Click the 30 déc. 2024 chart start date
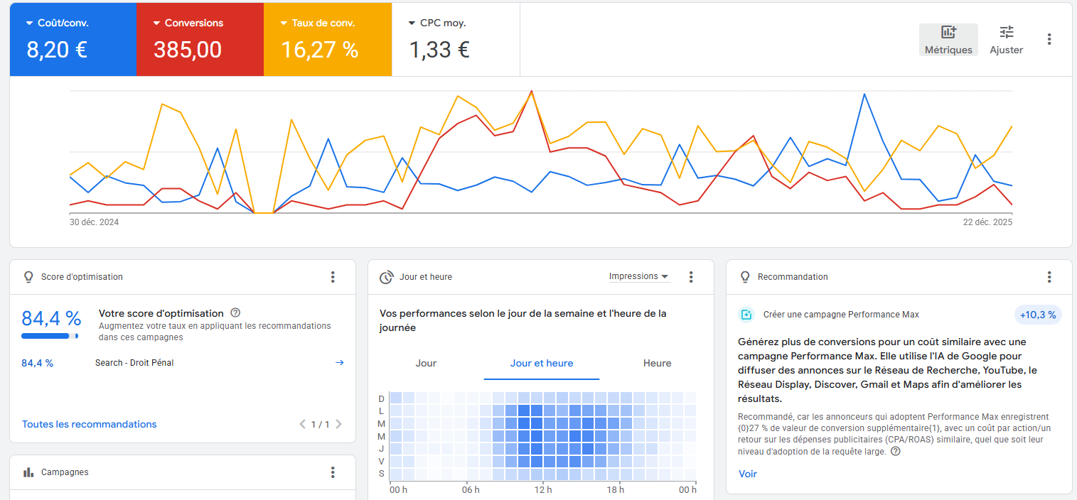Screen dimensions: 1077x500 click(94, 222)
